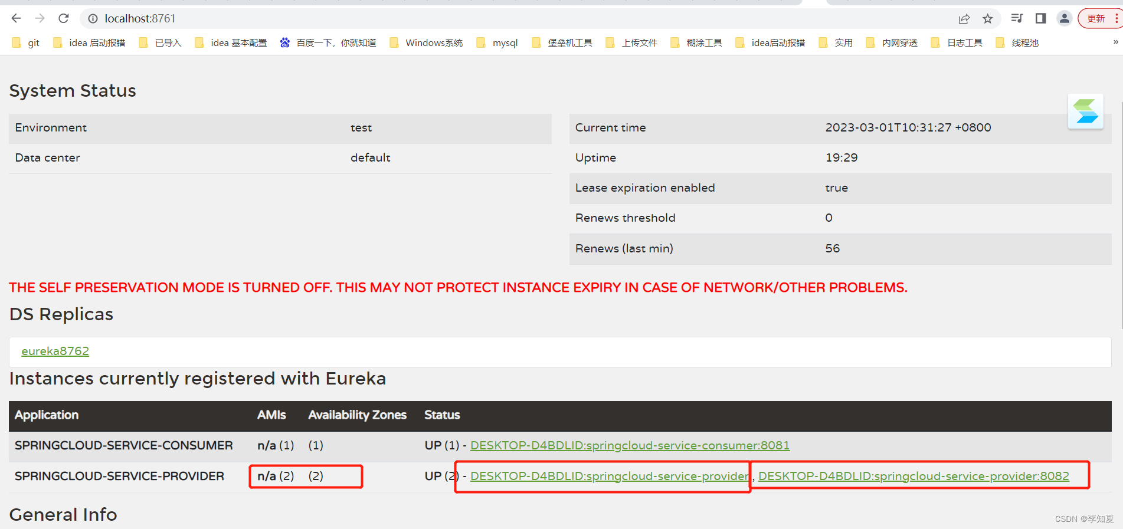The image size is (1123, 529).
Task: Reload the Eureka dashboard page
Action: tap(64, 18)
